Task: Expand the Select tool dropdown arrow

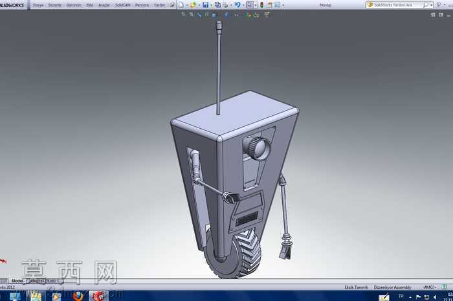Action: pos(256,5)
